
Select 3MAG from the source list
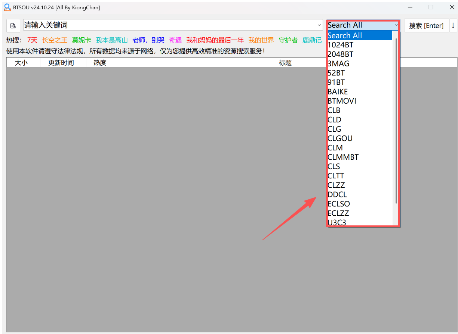[338, 63]
